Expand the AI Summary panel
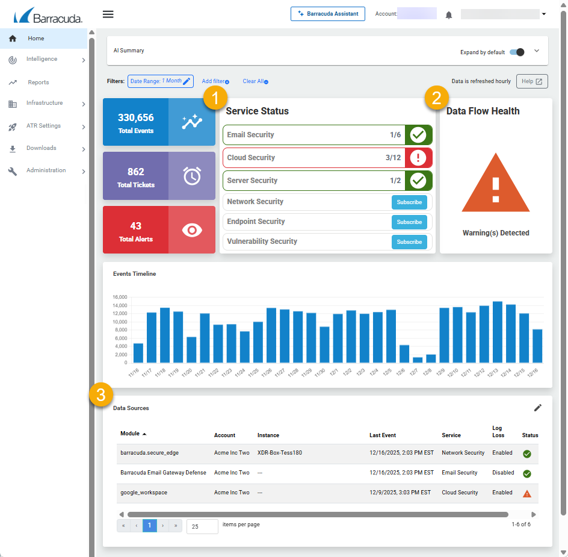This screenshot has width=568, height=557. click(x=536, y=51)
